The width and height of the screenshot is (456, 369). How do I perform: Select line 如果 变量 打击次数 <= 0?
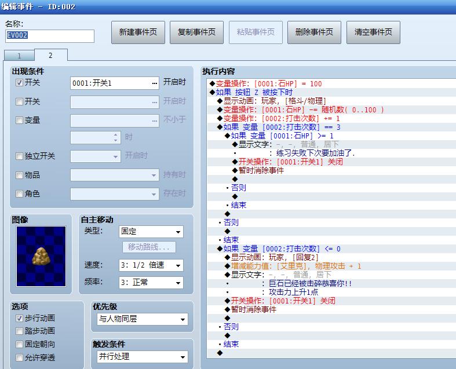click(x=331, y=249)
